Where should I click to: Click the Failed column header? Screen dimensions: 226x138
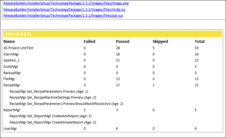[x=89, y=41]
